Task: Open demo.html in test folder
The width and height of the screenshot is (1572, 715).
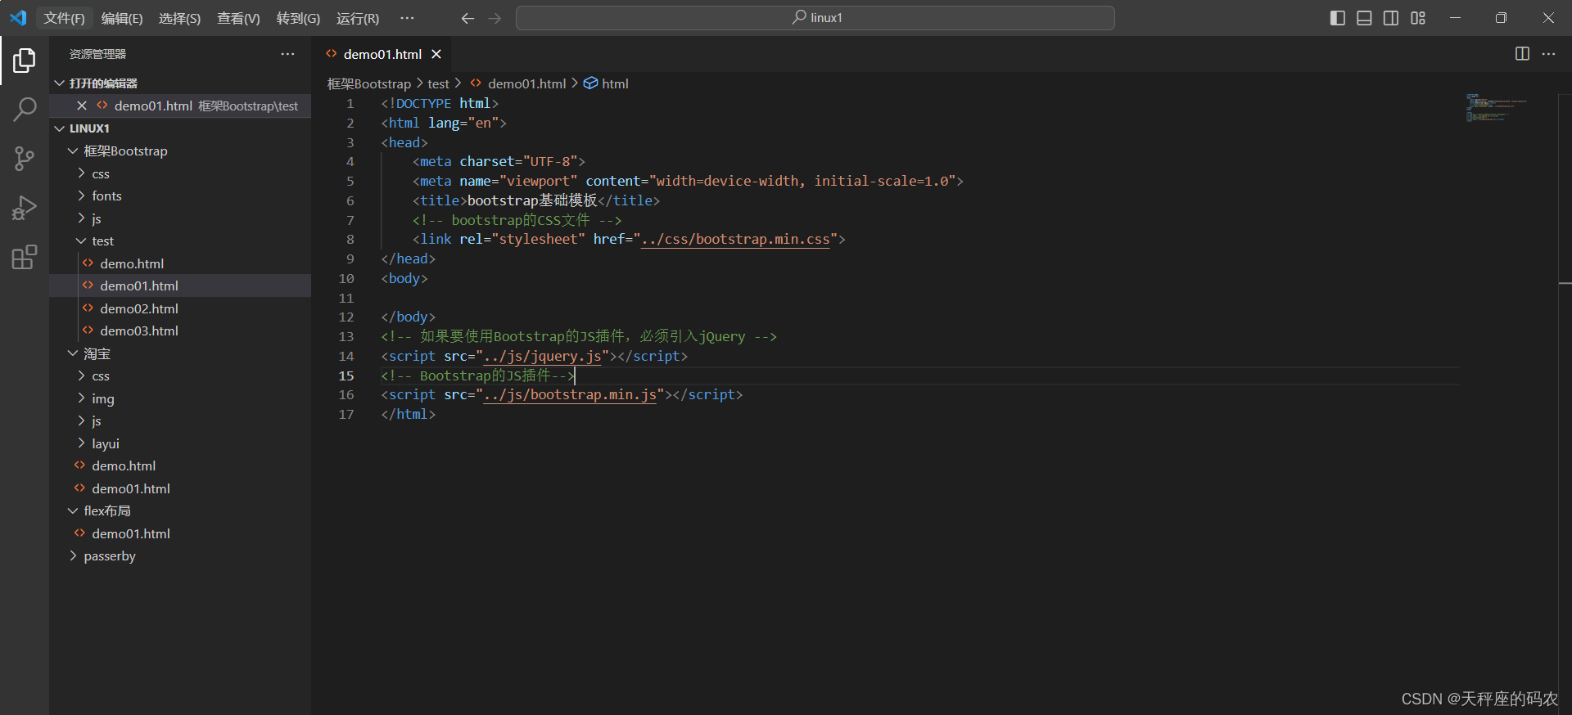Action: pos(180,263)
